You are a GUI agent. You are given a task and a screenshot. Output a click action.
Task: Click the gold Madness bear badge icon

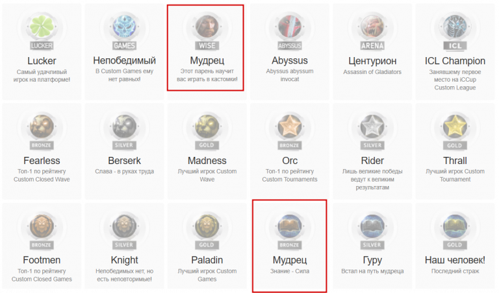point(207,126)
